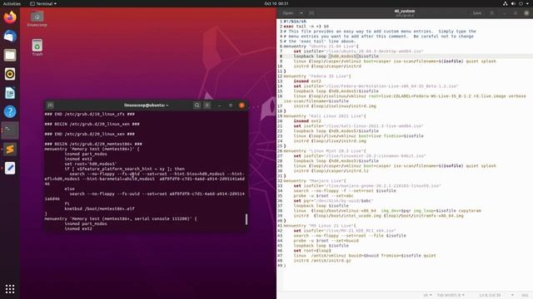Open power icon in top bar

(x=521, y=3)
